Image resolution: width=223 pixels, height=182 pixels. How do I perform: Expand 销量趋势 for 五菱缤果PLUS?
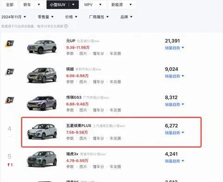tap(174, 133)
